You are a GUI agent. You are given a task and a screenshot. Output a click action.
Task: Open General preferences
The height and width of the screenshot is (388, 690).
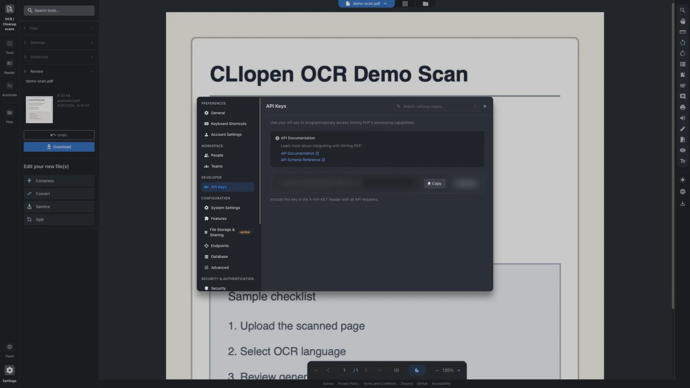(x=228, y=113)
